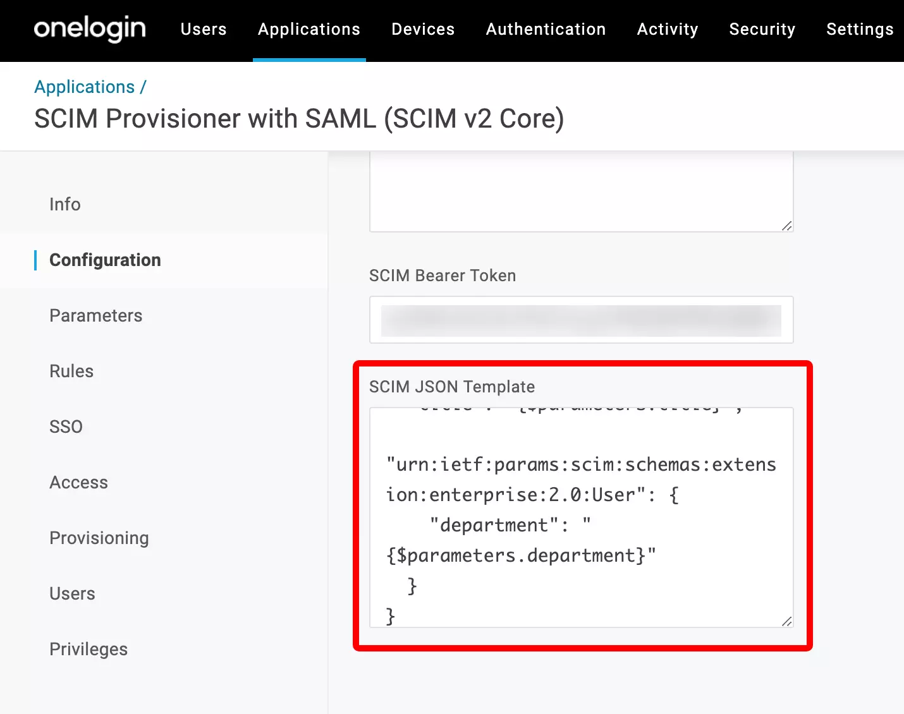Select the Configuration sidebar tab

(105, 260)
